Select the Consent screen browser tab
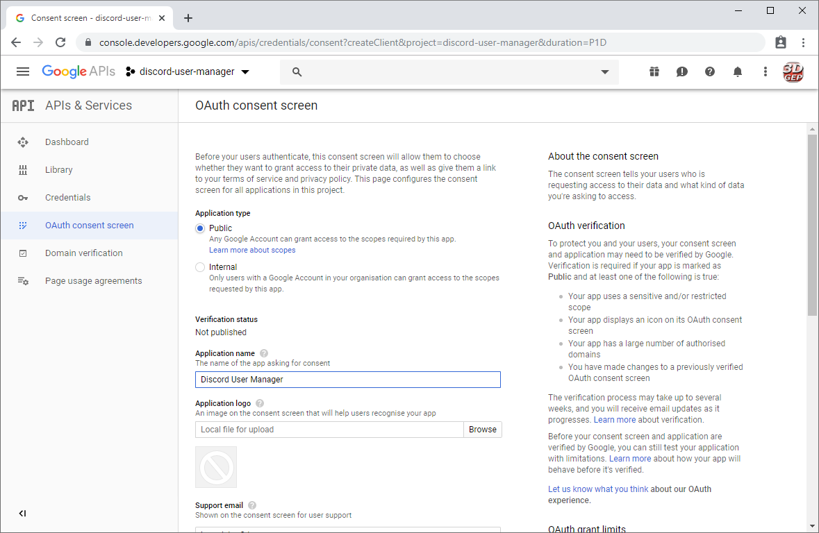 point(90,18)
